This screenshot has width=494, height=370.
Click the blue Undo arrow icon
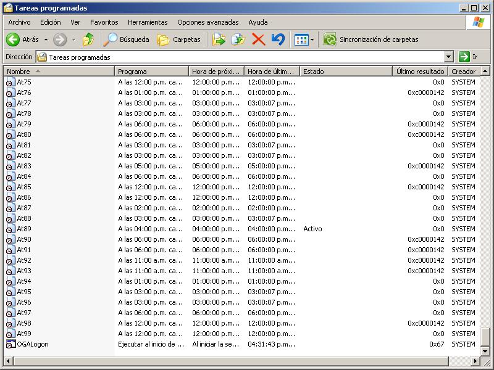pos(278,39)
